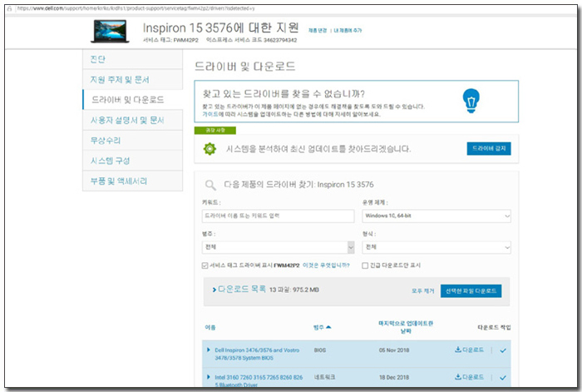Toggle the checkmark in the Intel Bluetooth row
This screenshot has height=392, width=582.
coord(503,378)
